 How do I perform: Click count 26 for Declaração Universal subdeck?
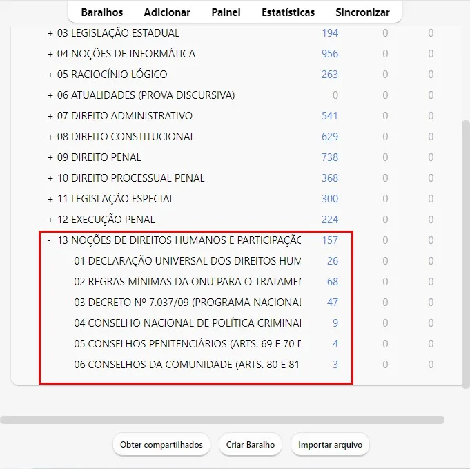(x=333, y=261)
